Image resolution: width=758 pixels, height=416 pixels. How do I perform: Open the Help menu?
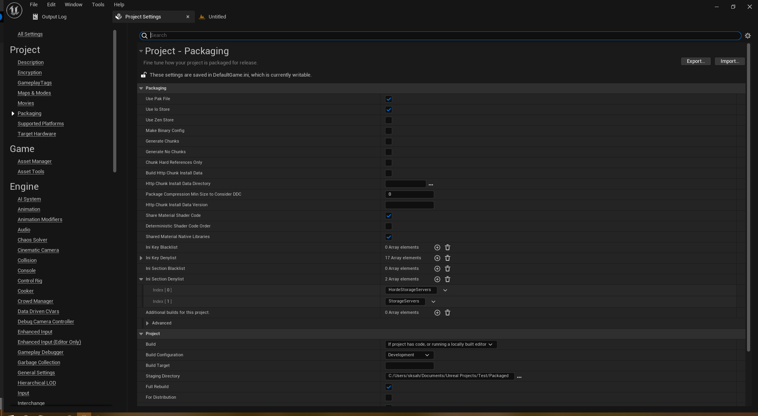[119, 5]
